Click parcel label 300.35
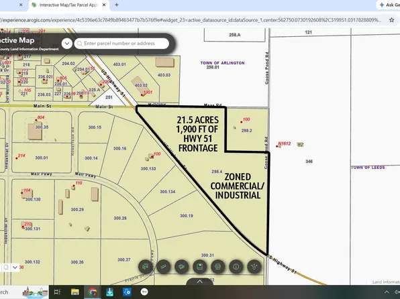 (42, 127)
